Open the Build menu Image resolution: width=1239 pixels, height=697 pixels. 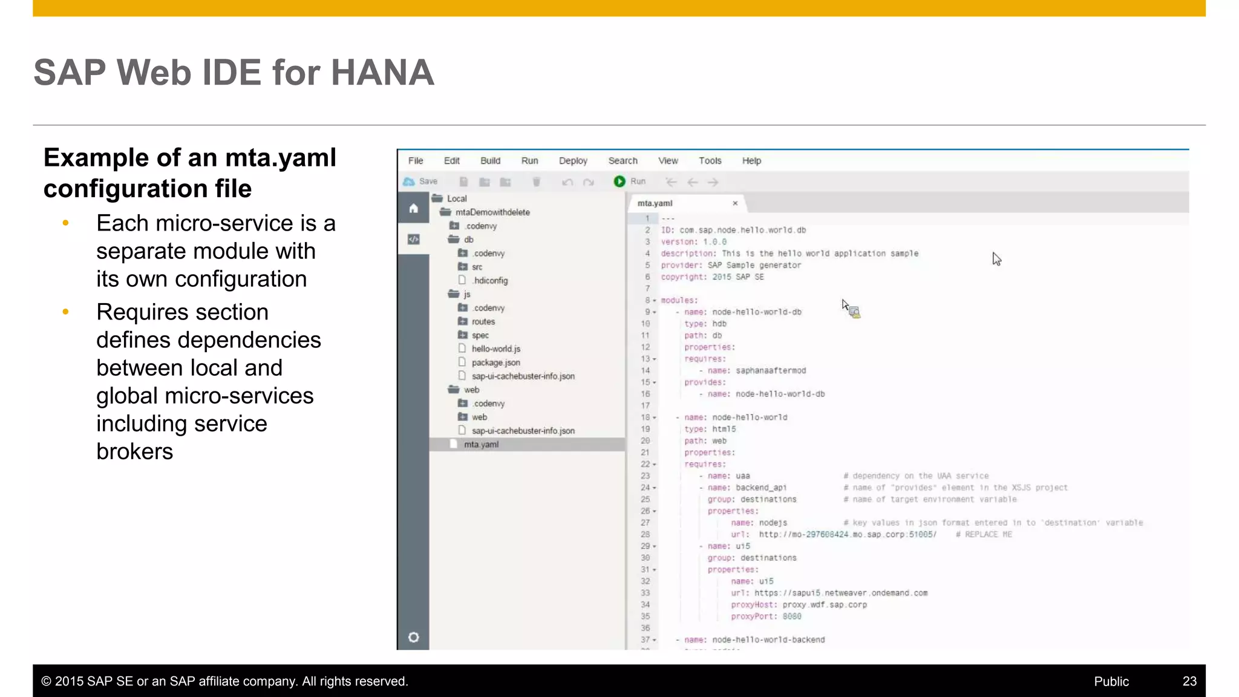tap(491, 161)
